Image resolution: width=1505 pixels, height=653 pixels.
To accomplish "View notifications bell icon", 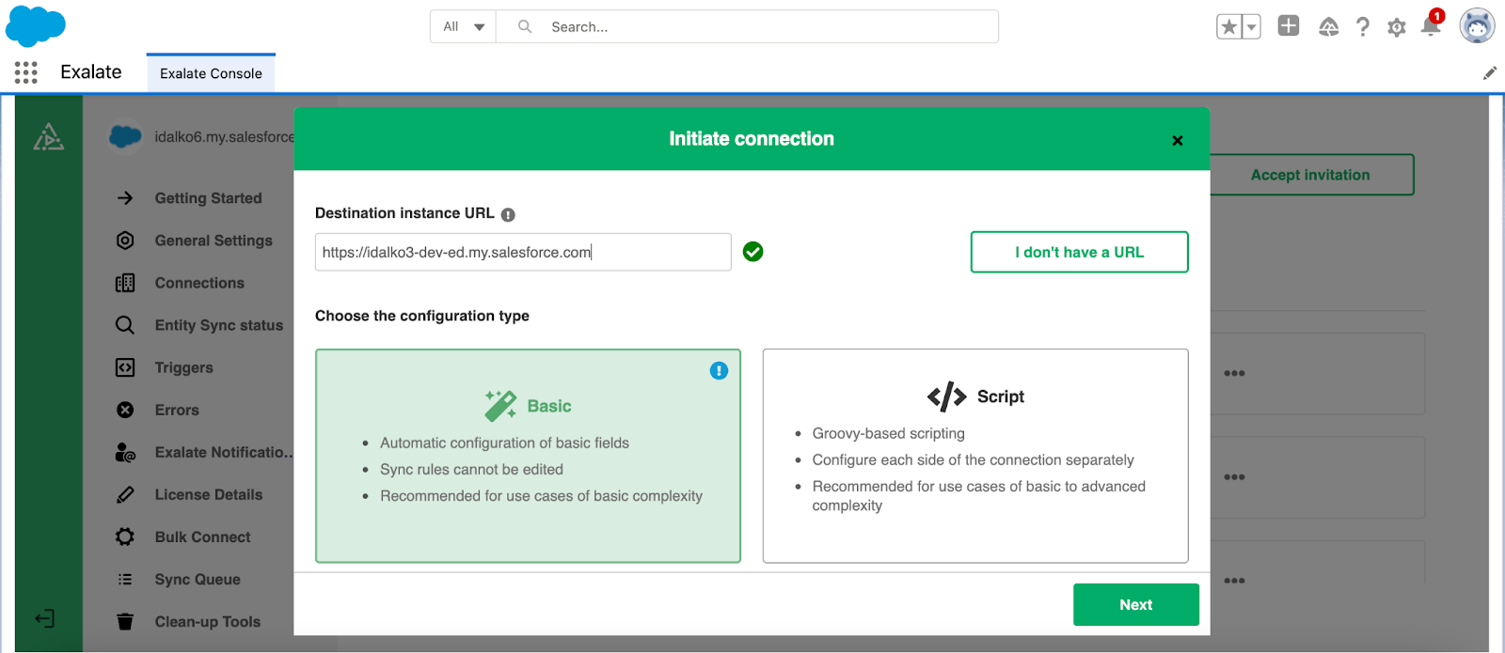I will click(1431, 25).
